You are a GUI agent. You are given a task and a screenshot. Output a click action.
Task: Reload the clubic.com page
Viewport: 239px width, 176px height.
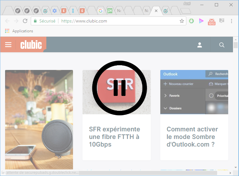[x=25, y=21]
